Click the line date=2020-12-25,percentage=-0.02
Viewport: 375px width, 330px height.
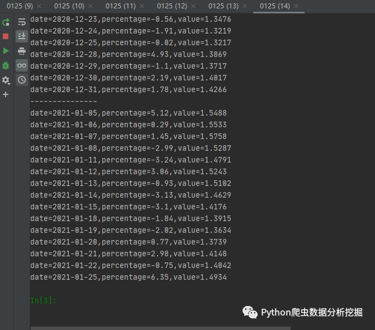coord(131,42)
